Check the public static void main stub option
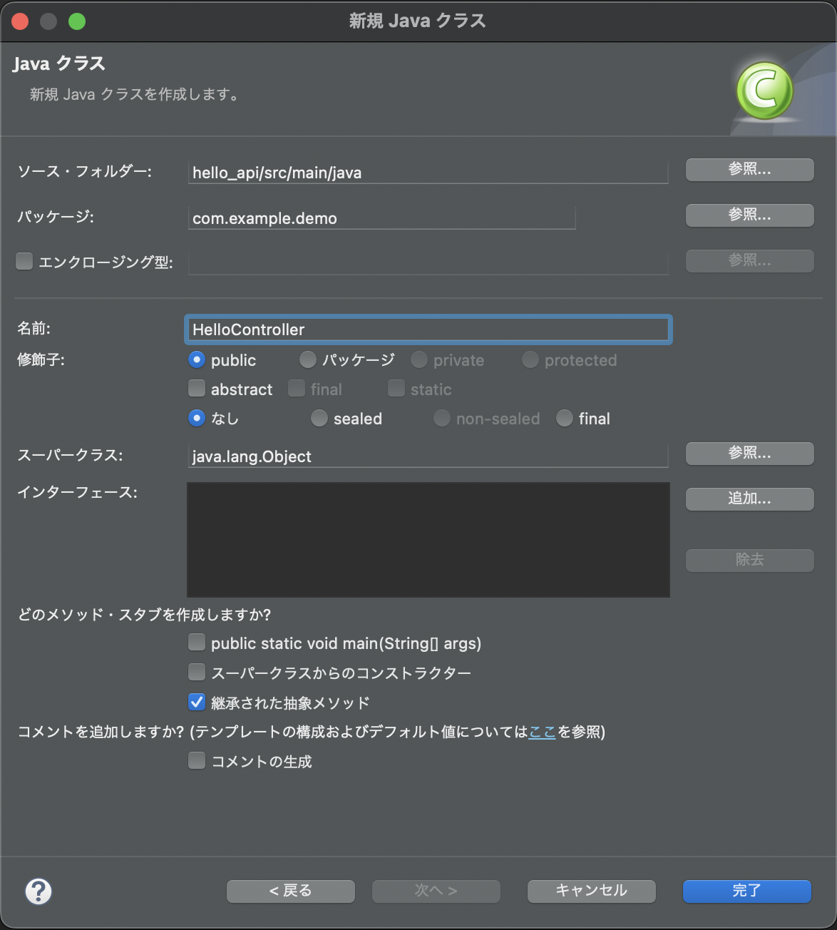Image resolution: width=837 pixels, height=930 pixels. (196, 642)
